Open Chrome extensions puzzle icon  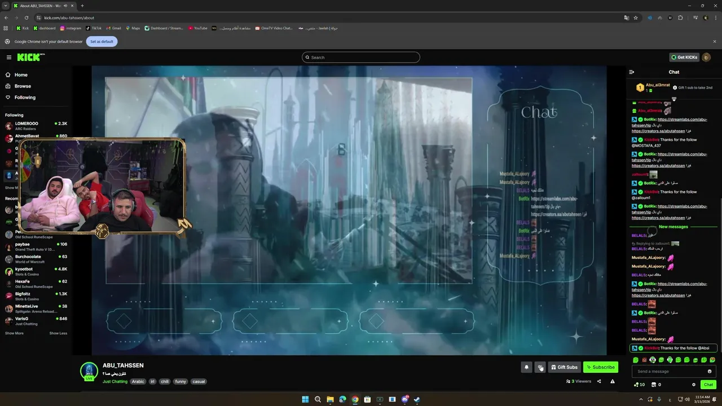click(680, 17)
